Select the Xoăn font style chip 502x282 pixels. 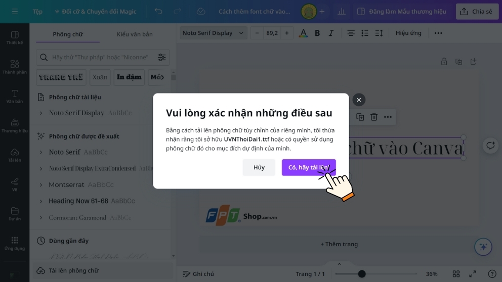[100, 77]
